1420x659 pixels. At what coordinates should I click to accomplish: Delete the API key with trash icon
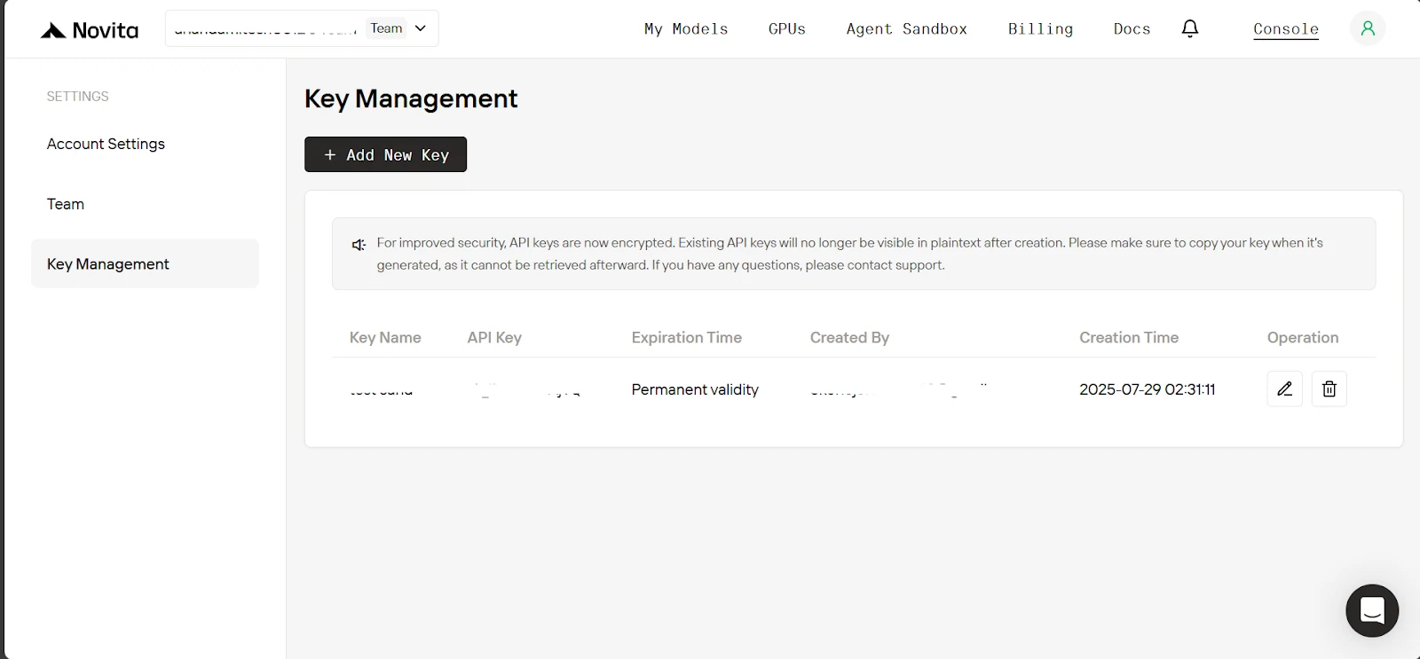pyautogui.click(x=1329, y=388)
